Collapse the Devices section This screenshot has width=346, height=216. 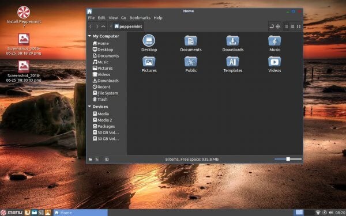(89, 107)
